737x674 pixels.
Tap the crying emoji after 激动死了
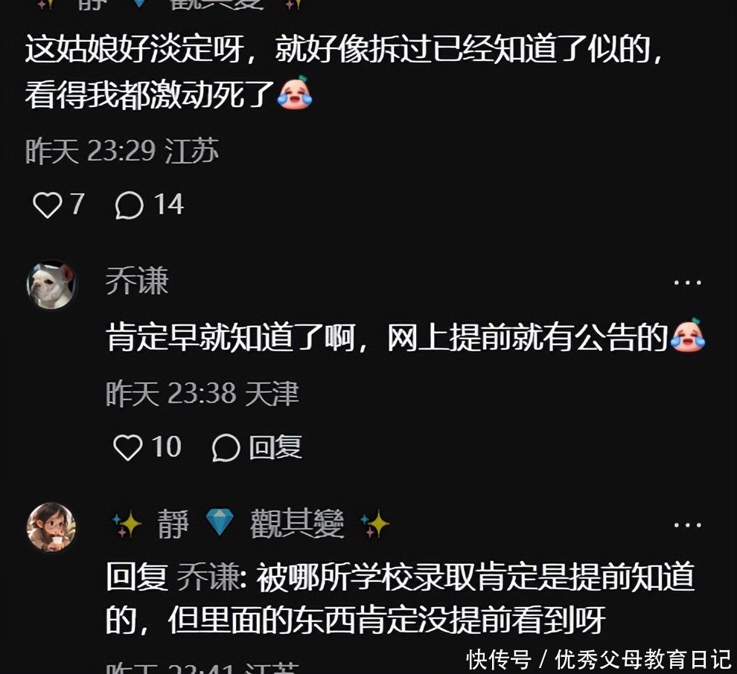coord(295,94)
